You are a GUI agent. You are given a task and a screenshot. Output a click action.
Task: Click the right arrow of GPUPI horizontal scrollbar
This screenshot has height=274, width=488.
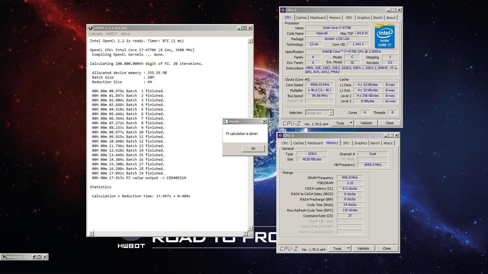pos(246,234)
